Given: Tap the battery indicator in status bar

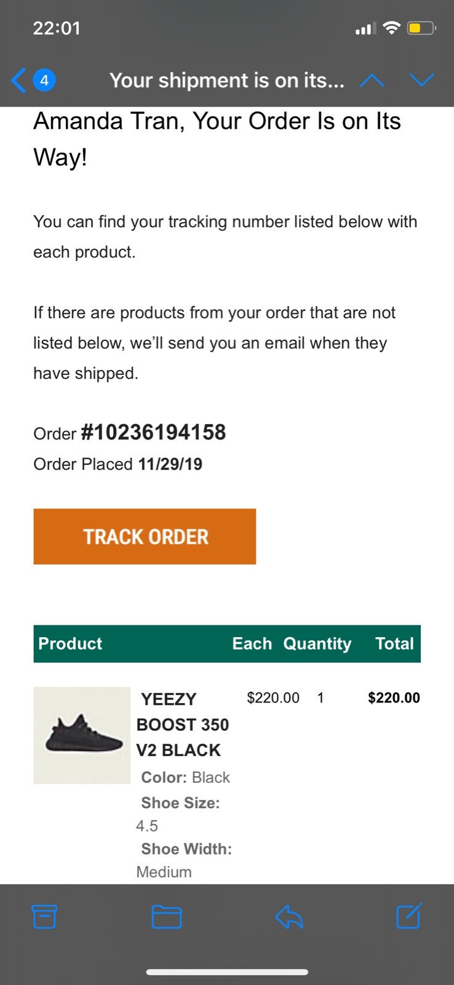Looking at the screenshot, I should 421,28.
